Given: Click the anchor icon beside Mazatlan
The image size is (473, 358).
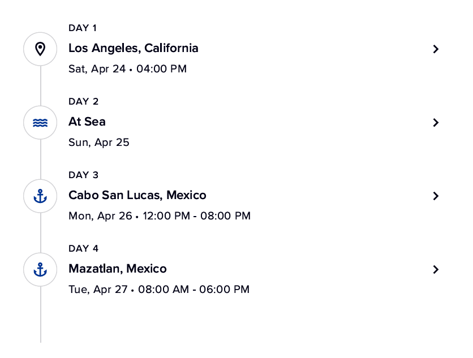Looking at the screenshot, I should 40,270.
